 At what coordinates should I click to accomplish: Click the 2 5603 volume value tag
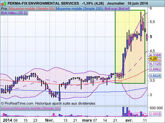point(155,114)
